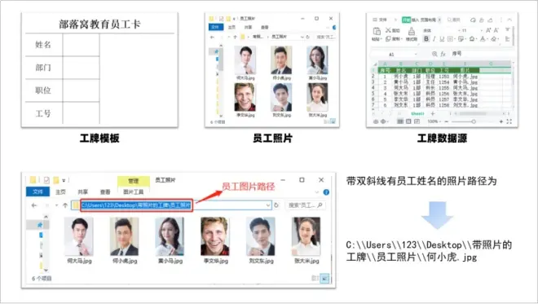Screen dimensions: 538x304
Task: Click up-one-level arrow in larger Explorer window
Action: coord(65,205)
